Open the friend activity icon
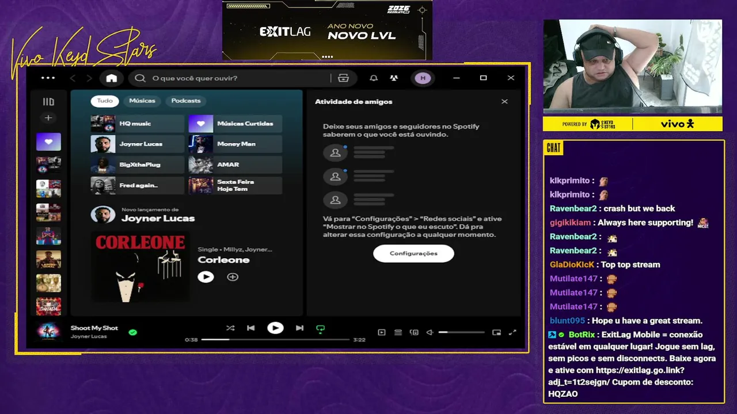Viewport: 737px width, 414px height. [x=394, y=78]
